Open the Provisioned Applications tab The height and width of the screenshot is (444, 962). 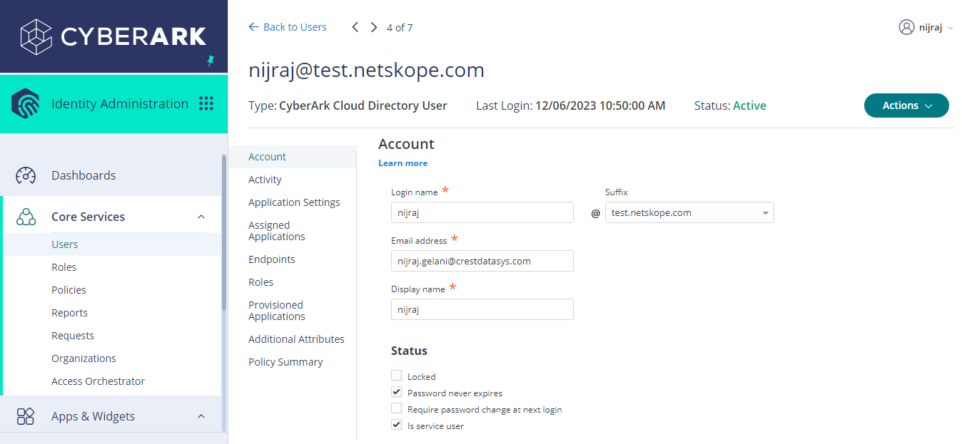pos(277,311)
